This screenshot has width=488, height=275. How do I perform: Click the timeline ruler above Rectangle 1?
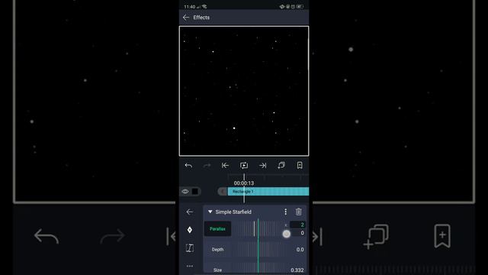coord(268,178)
